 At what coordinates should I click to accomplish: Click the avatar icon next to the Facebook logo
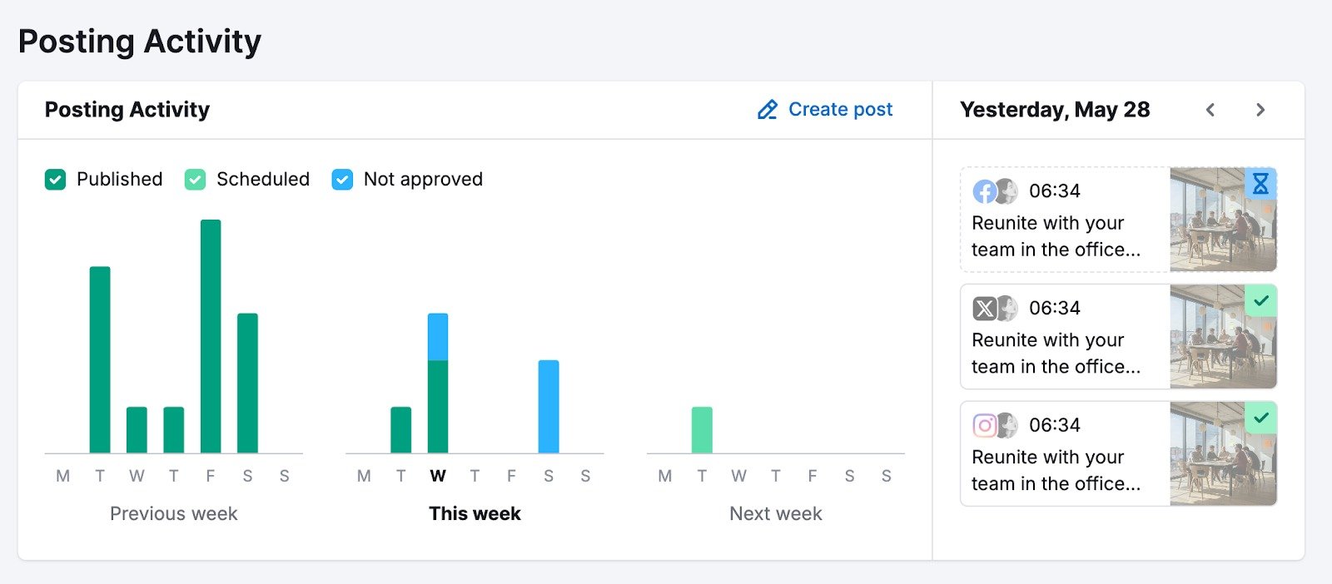coord(1007,191)
